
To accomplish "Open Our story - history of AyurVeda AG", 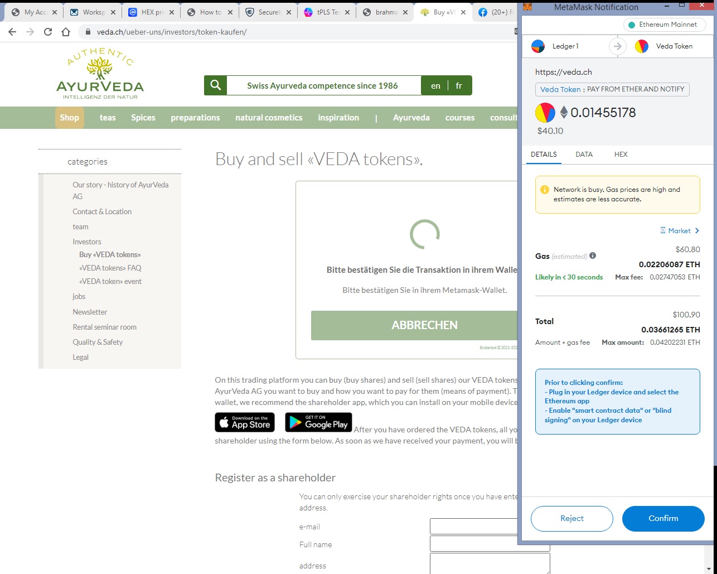I will pyautogui.click(x=120, y=190).
